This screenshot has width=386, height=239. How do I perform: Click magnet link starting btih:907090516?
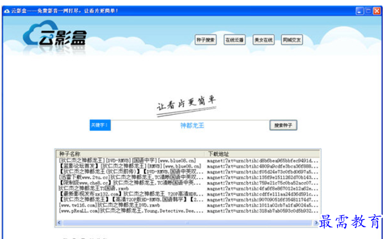tap(263, 200)
